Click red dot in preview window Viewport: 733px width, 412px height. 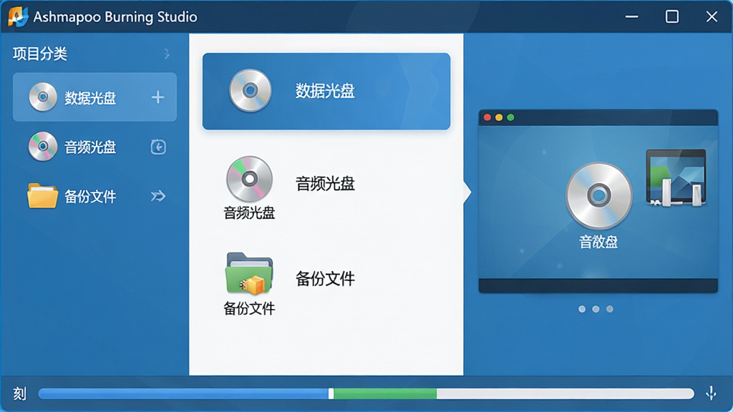[487, 118]
